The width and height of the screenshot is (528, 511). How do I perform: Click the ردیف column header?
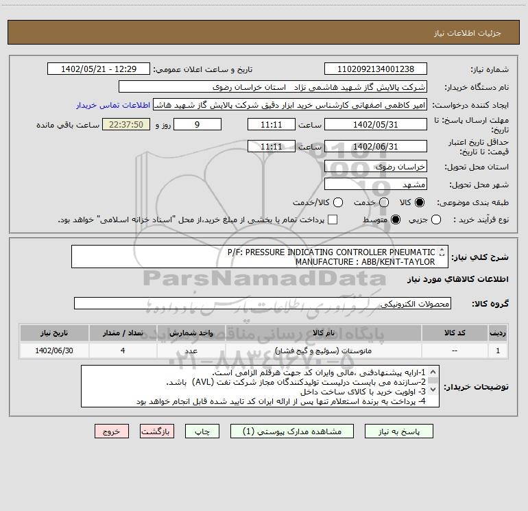pos(498,333)
